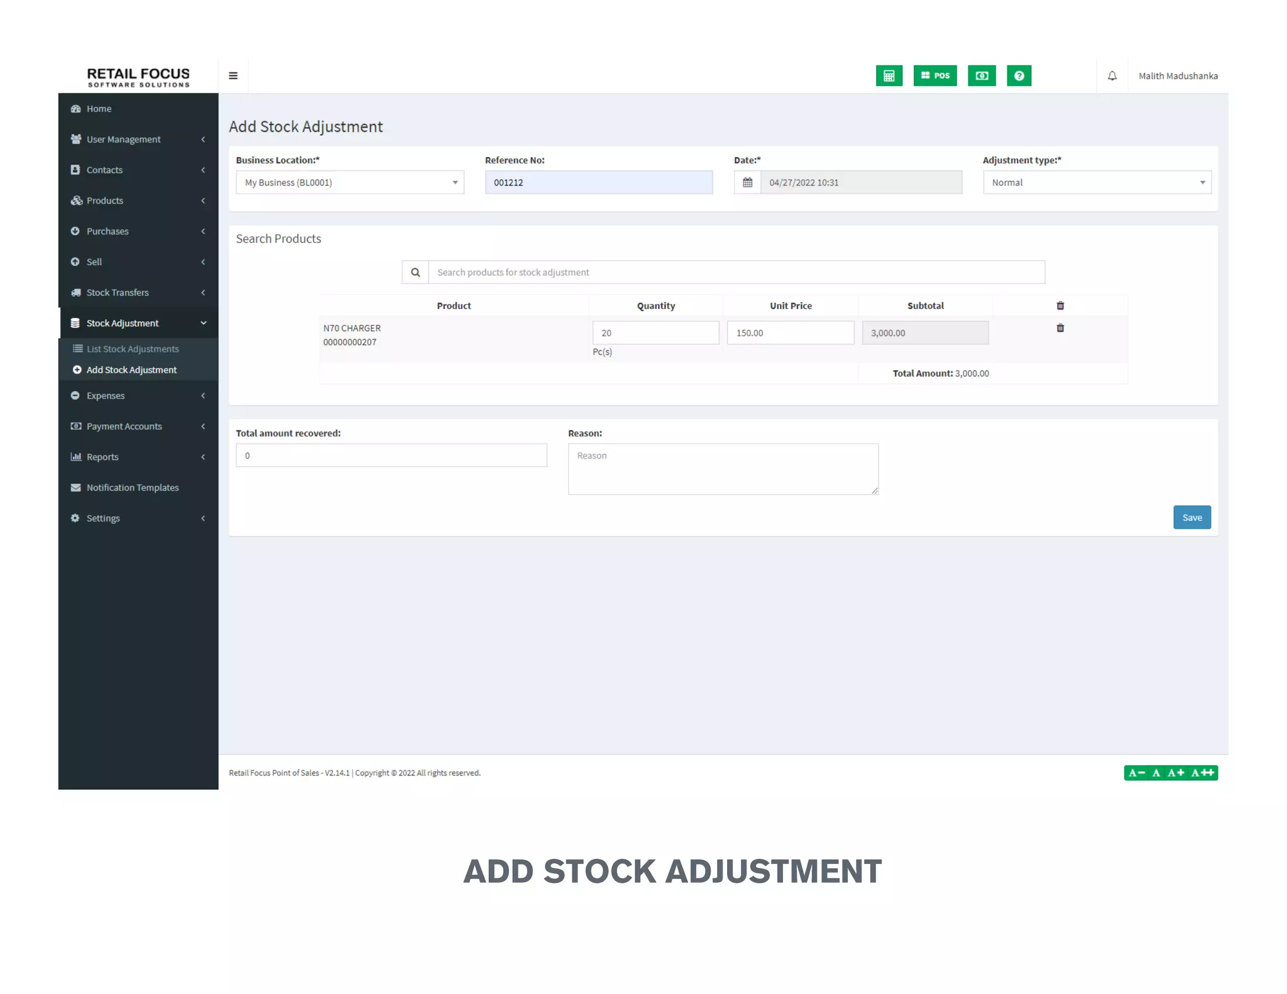The height and width of the screenshot is (994, 1287).
Task: Open the green POS button
Action: point(934,76)
